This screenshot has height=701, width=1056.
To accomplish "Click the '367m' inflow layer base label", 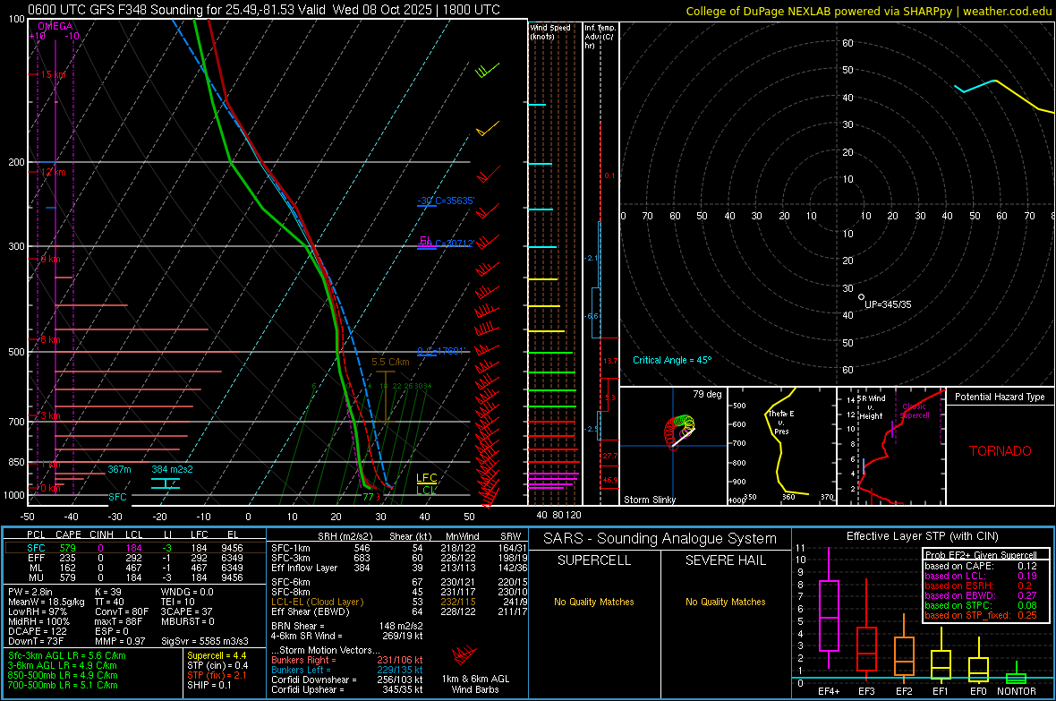I will tap(119, 469).
